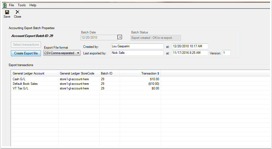Open the Export File format dropdown
Image resolution: width=272 pixels, height=149 pixels.
tap(62, 53)
